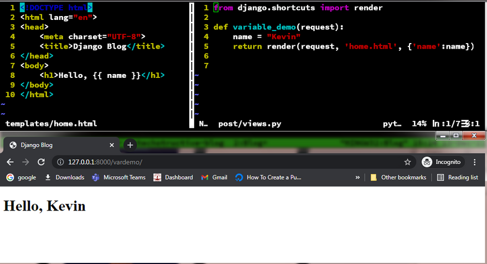Image resolution: width=487 pixels, height=264 pixels.
Task: Close the Django Blog tab
Action: 112,145
